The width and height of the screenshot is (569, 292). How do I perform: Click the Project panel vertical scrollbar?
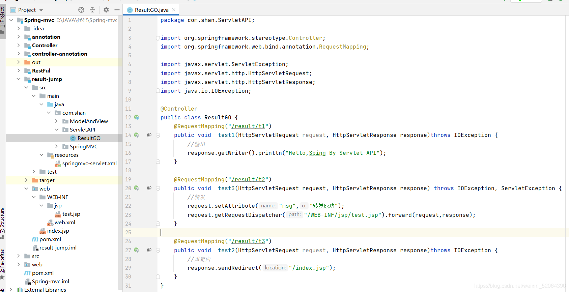(x=120, y=152)
